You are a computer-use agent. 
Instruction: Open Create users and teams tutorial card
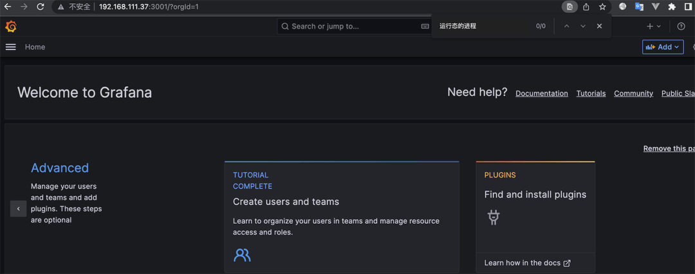click(x=342, y=217)
